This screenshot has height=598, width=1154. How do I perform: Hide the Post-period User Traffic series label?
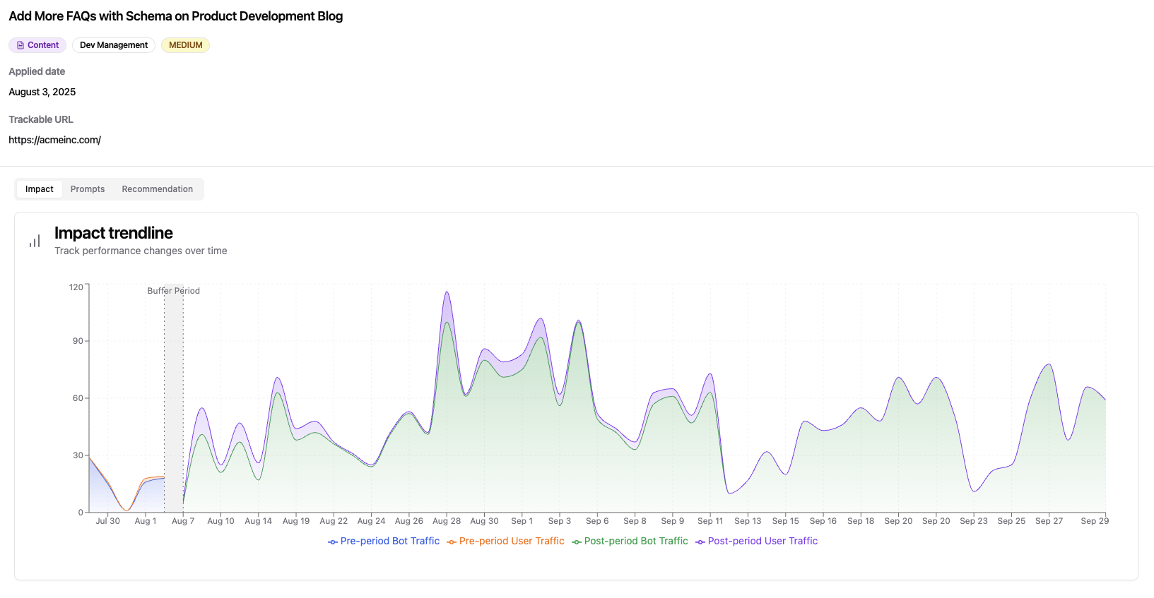click(x=763, y=541)
